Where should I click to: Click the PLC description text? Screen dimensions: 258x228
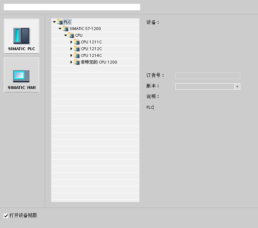click(x=150, y=107)
